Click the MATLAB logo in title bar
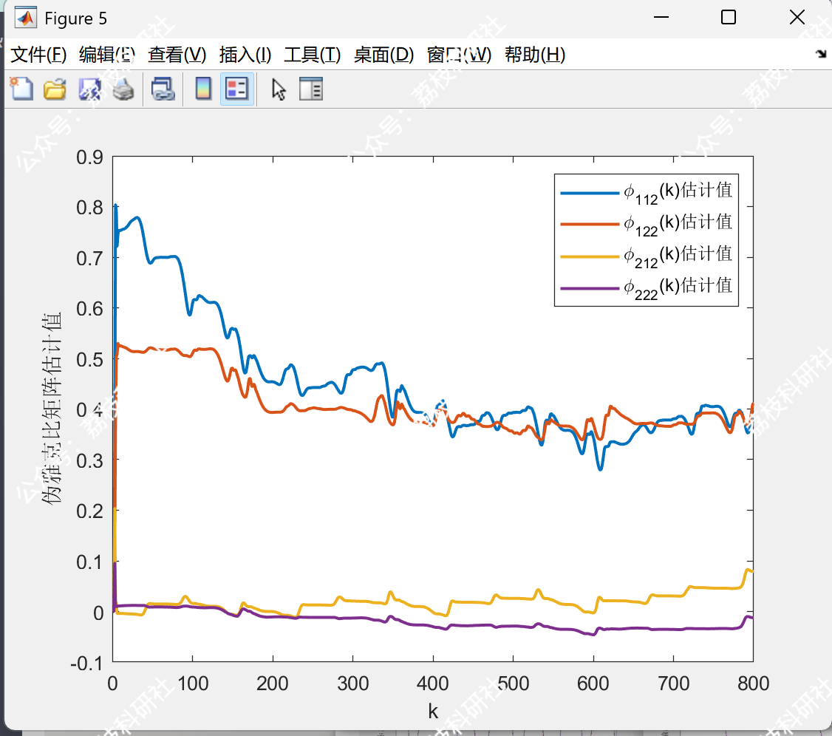832x736 pixels. [x=25, y=18]
